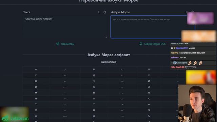Click the Кириллица subheading
217x122 pixels.
(108, 62)
